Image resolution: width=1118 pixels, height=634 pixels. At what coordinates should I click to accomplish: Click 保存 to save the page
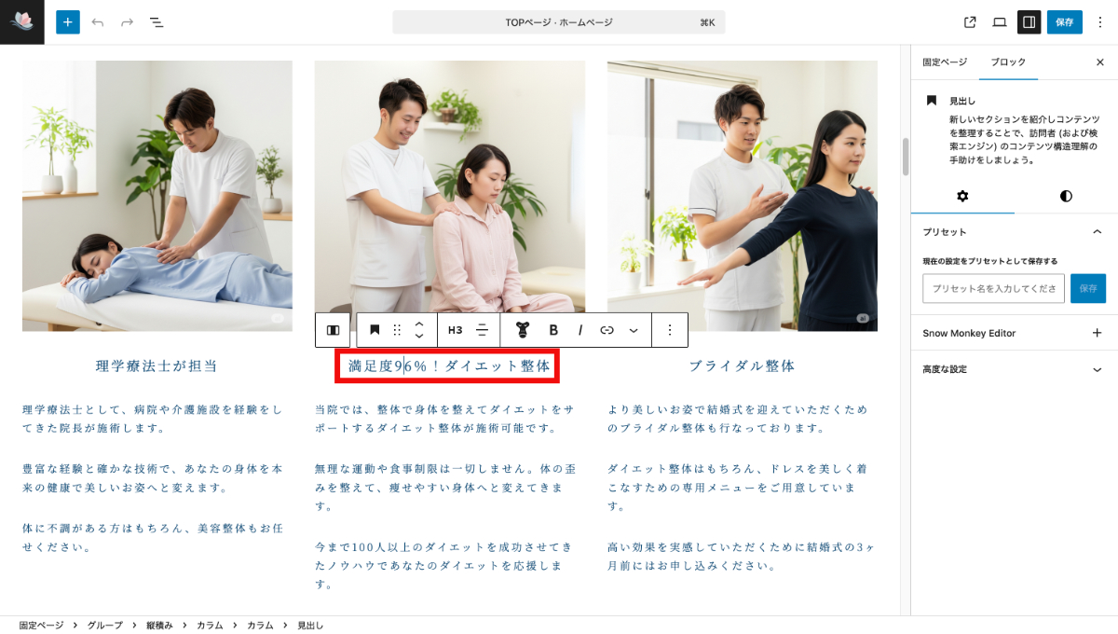1065,21
